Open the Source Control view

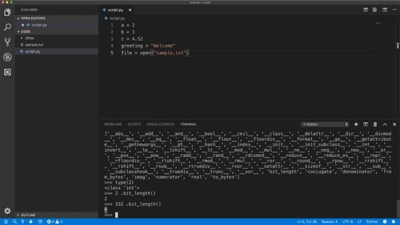click(x=7, y=42)
